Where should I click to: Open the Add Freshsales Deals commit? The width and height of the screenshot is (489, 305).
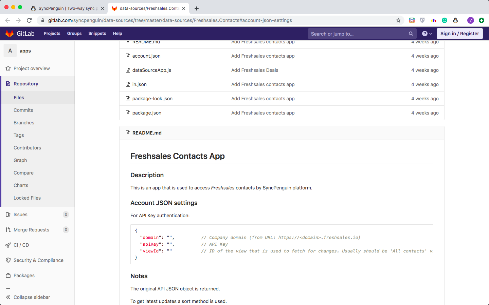click(255, 70)
